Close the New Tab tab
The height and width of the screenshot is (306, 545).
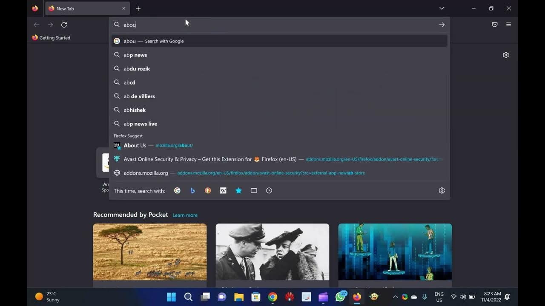click(x=124, y=8)
